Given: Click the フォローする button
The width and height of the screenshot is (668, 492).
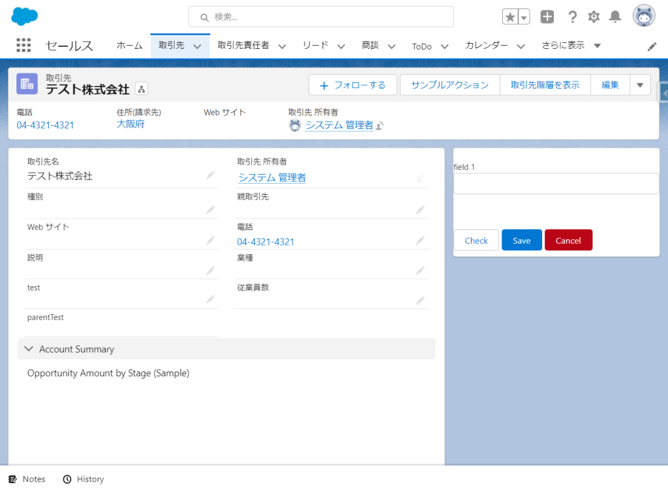Looking at the screenshot, I should [353, 85].
